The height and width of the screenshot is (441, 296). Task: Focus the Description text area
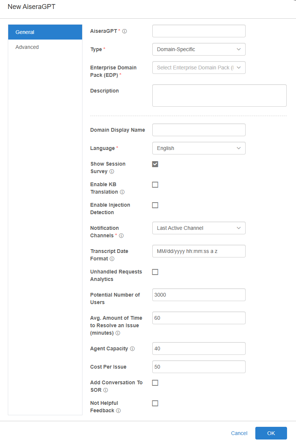tap(219, 96)
